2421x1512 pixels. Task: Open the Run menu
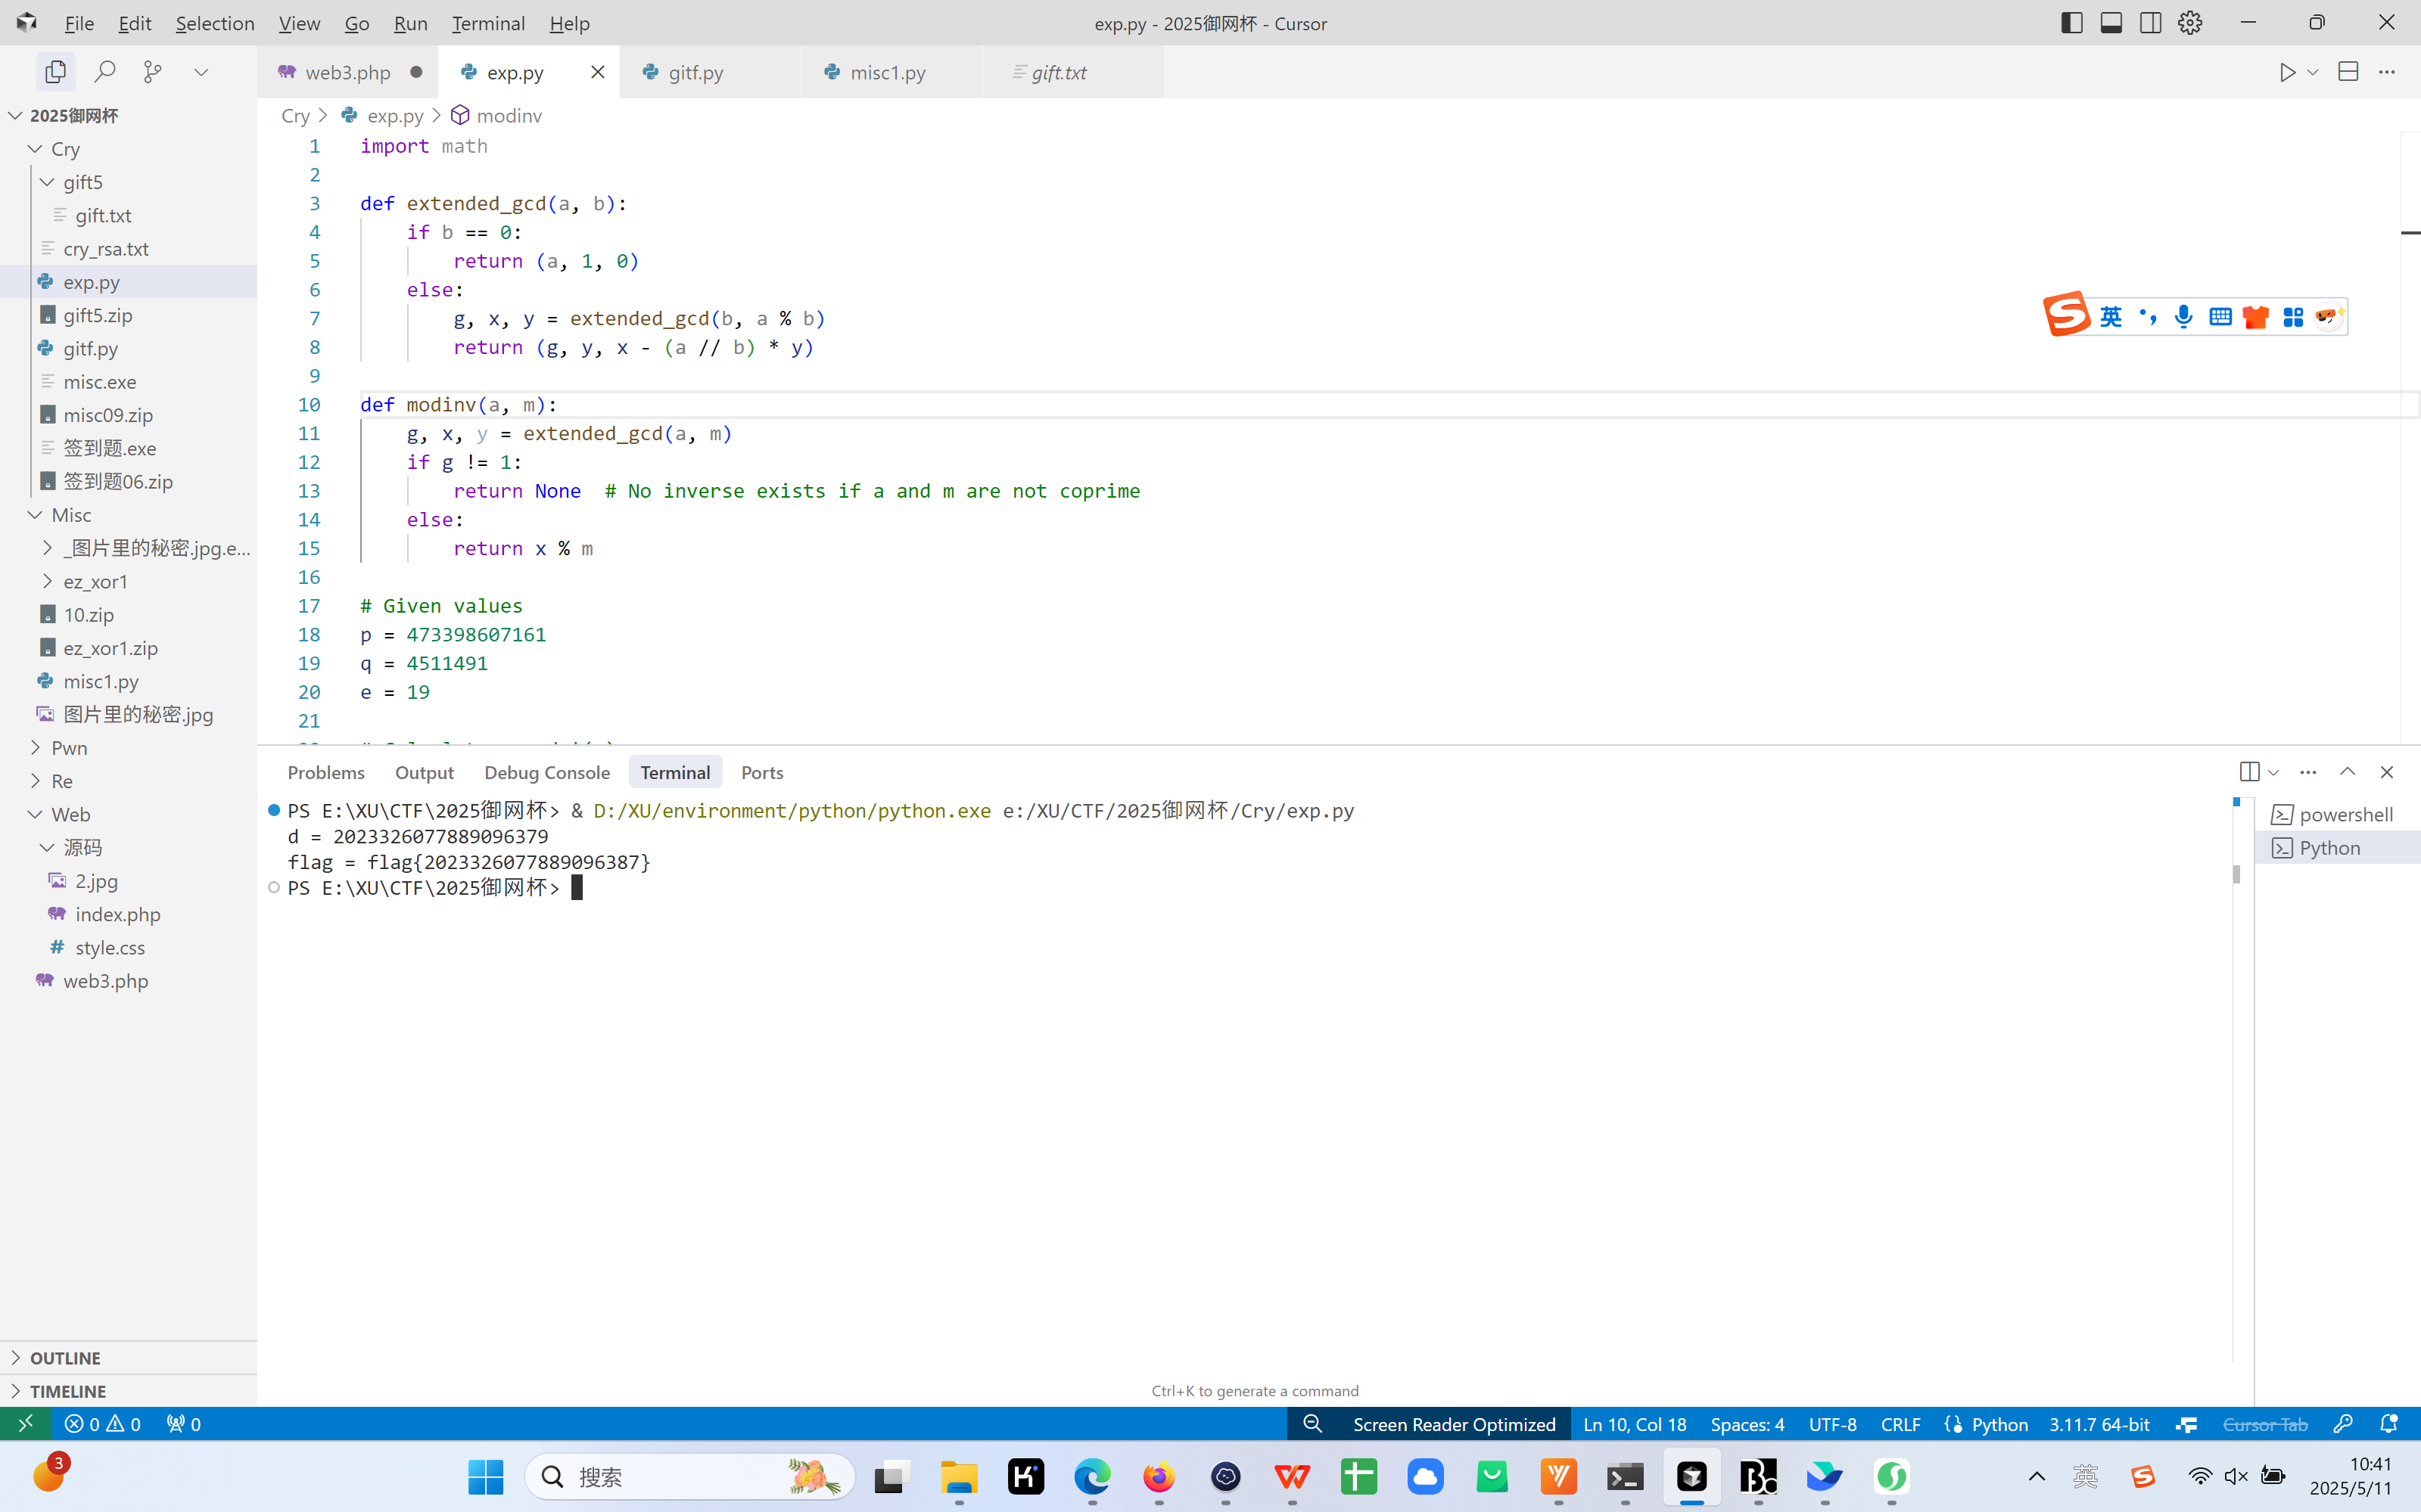point(410,23)
